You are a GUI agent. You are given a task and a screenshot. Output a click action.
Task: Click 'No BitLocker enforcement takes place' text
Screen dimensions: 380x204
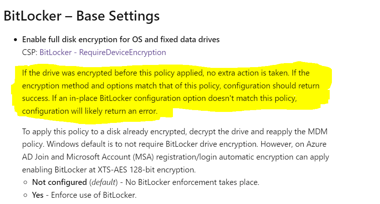tap(192, 182)
